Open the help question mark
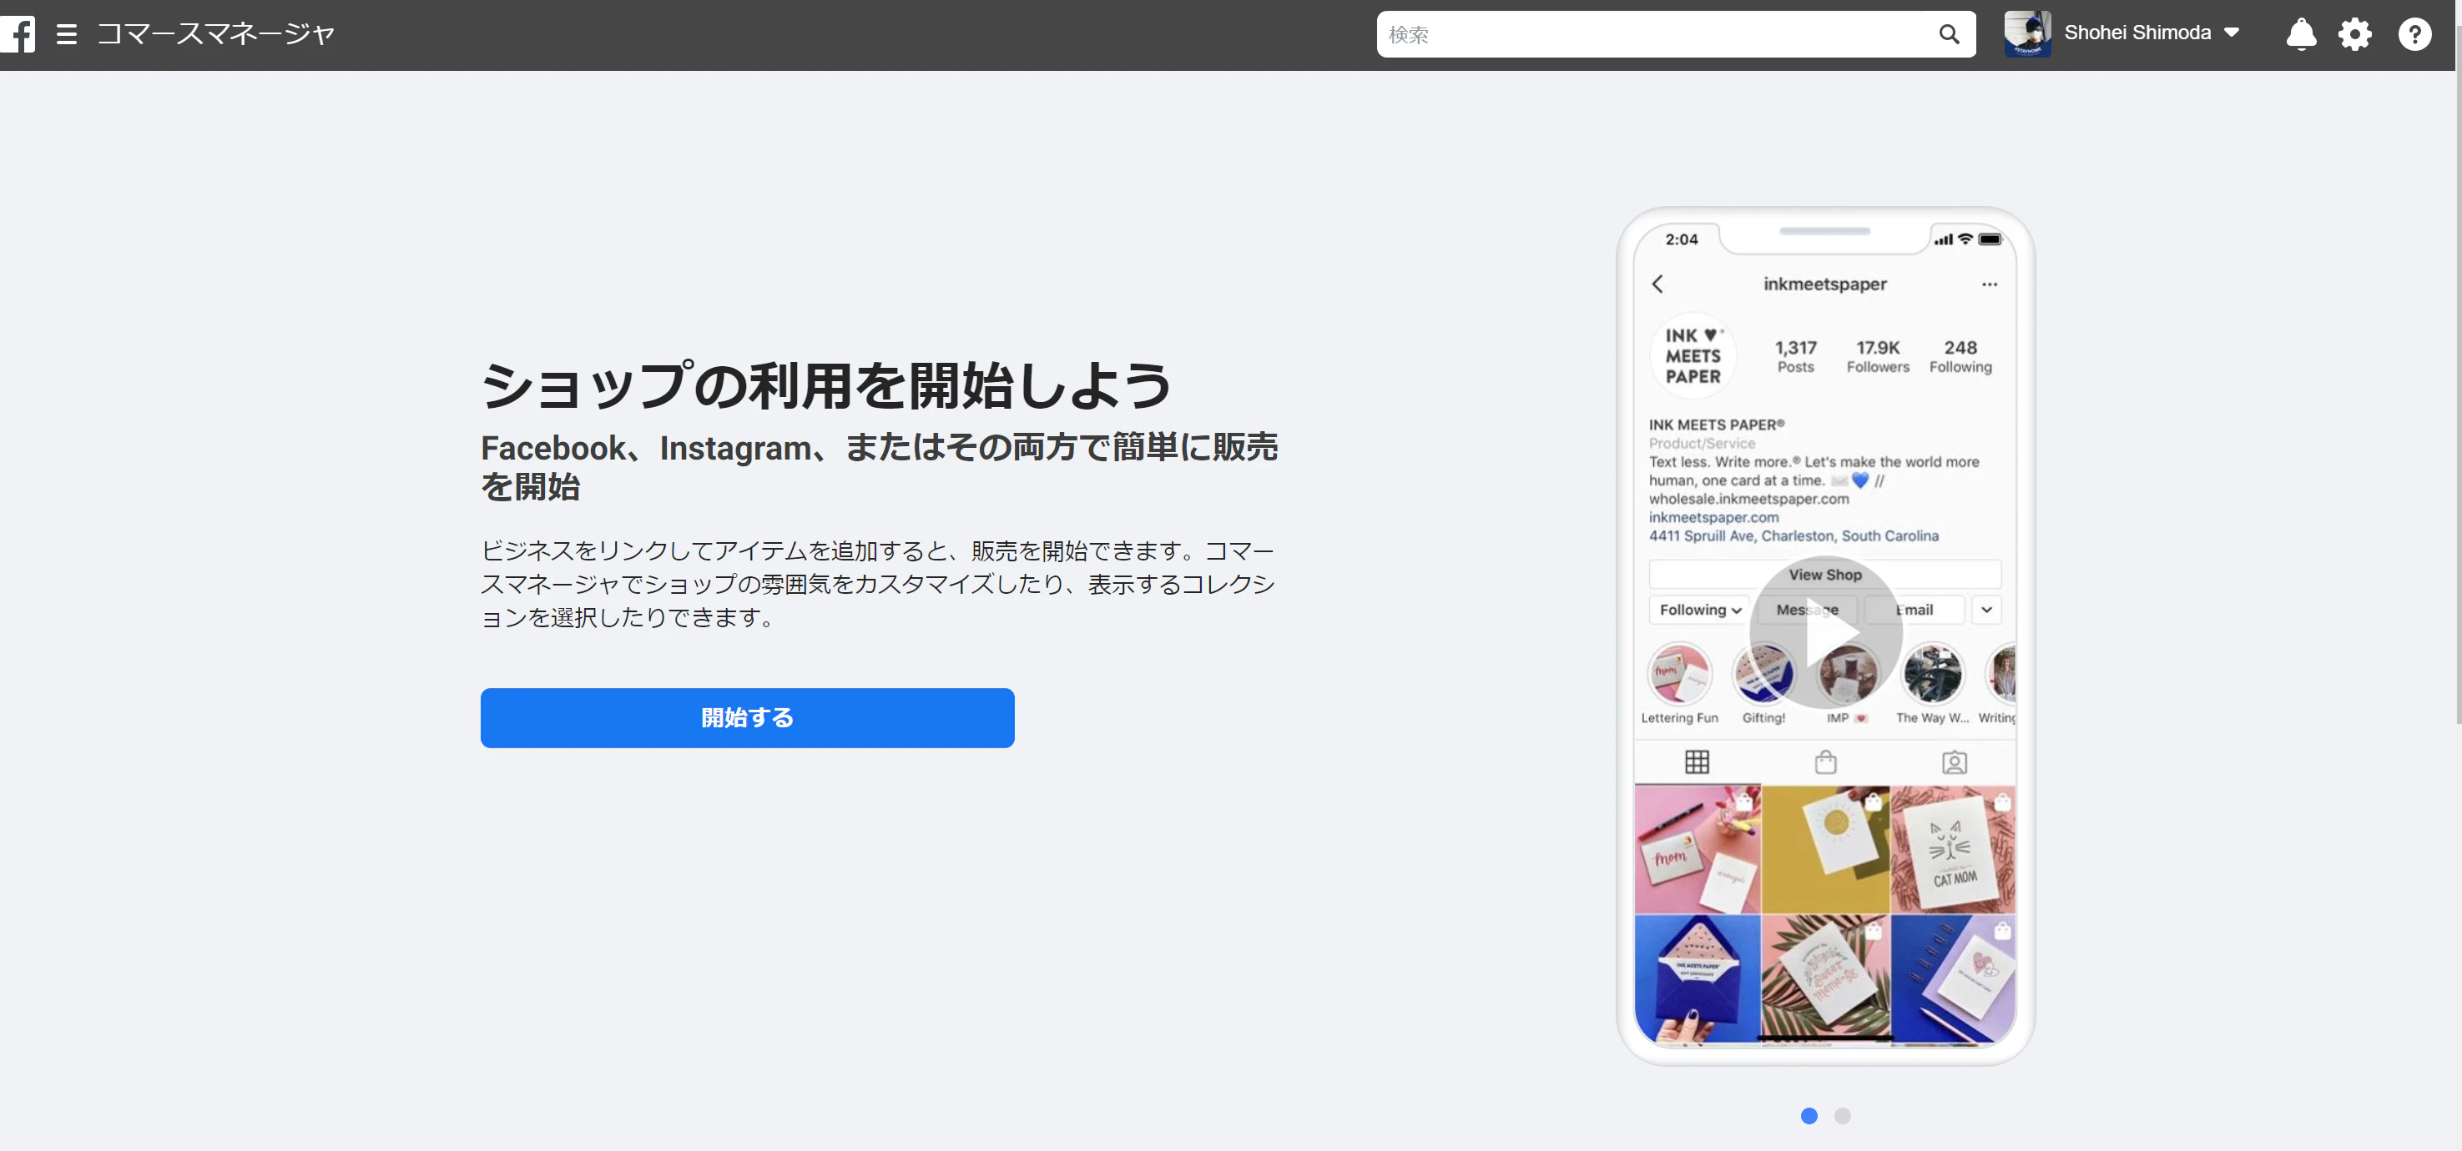Image resolution: width=2462 pixels, height=1151 pixels. pyautogui.click(x=2414, y=34)
